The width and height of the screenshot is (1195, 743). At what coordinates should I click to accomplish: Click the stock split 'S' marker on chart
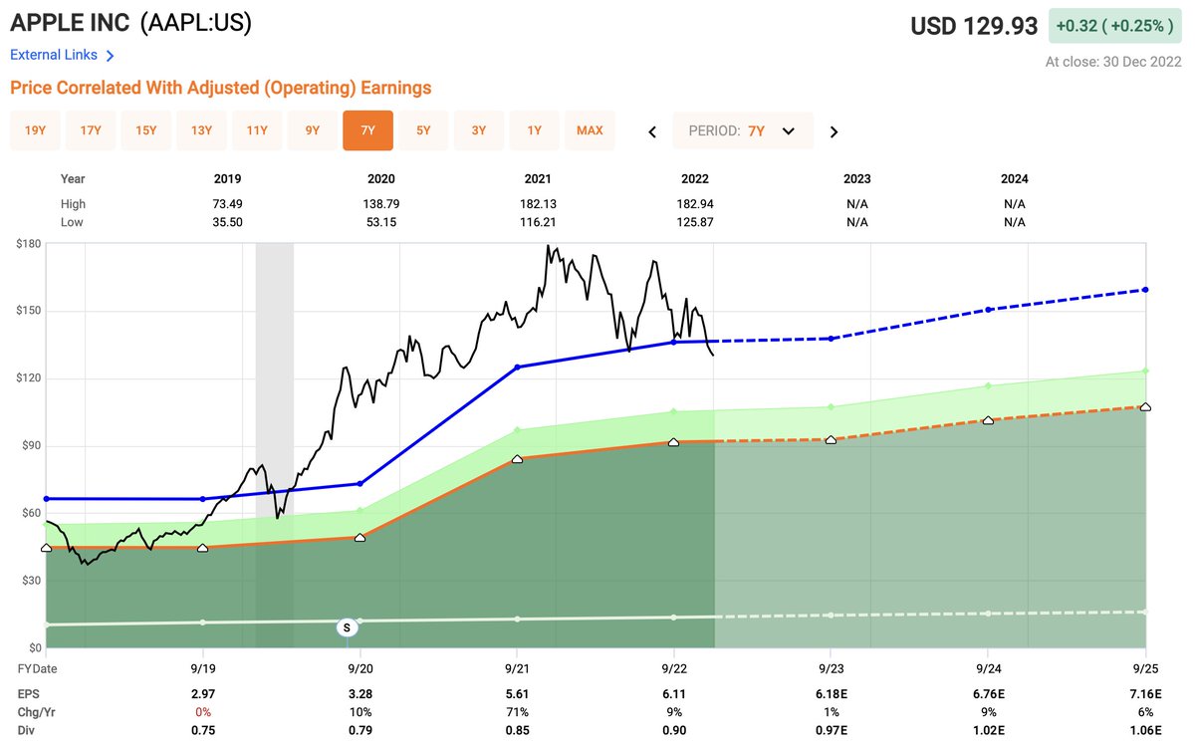(x=346, y=627)
